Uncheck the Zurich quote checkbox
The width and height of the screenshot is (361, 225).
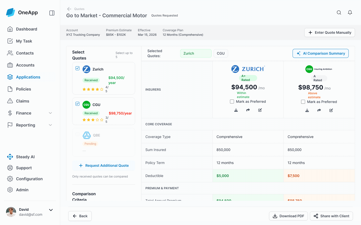pyautogui.click(x=77, y=68)
